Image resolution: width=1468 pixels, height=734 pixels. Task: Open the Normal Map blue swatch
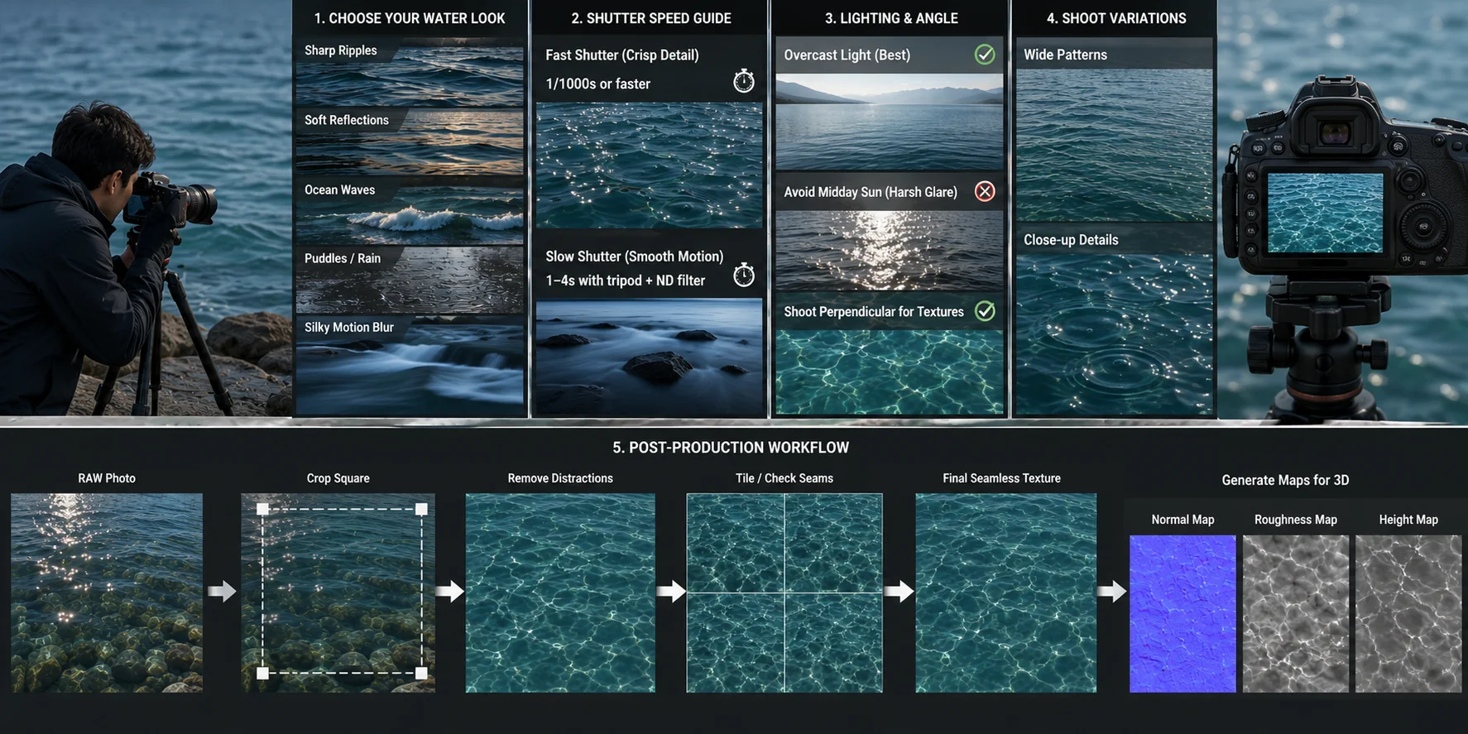(1183, 613)
